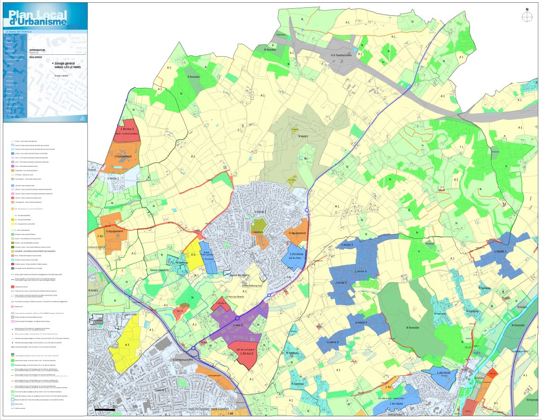Screen dimensions: 542x420
Task: Click the grey U infrastructures legend swatch
Action: pos(12,179)
